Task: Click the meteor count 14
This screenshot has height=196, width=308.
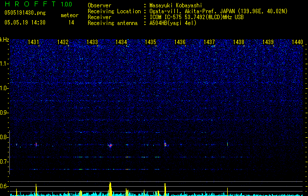Action: pos(71,23)
